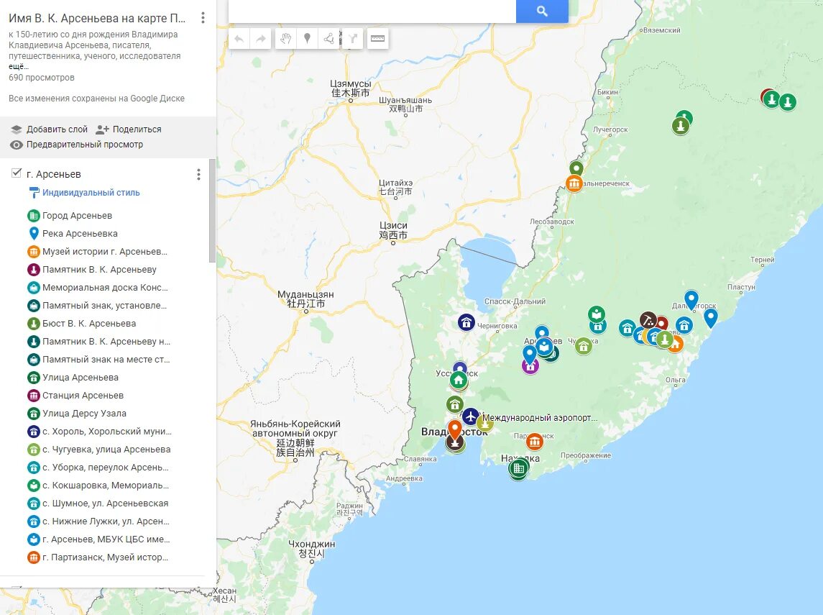
Task: Click purple station marker below Арсеньев
Action: point(530,366)
